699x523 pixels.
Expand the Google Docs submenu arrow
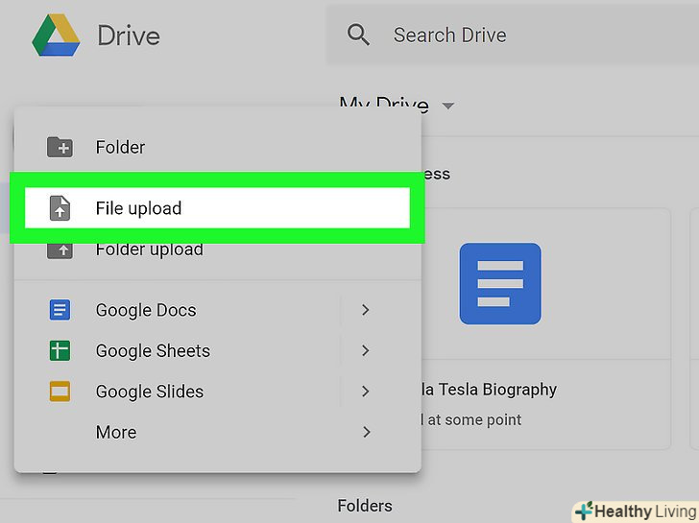pyautogui.click(x=366, y=310)
